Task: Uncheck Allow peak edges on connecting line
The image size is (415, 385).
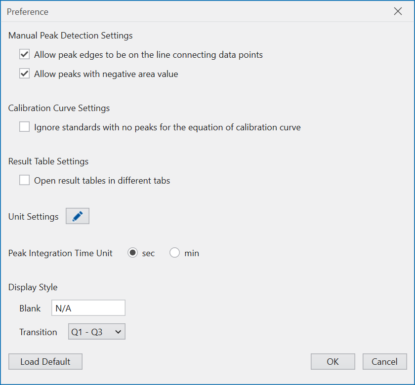Action: click(25, 55)
